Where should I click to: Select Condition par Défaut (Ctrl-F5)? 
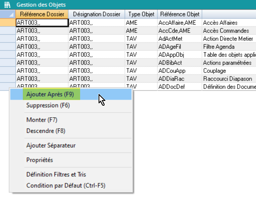(66, 185)
